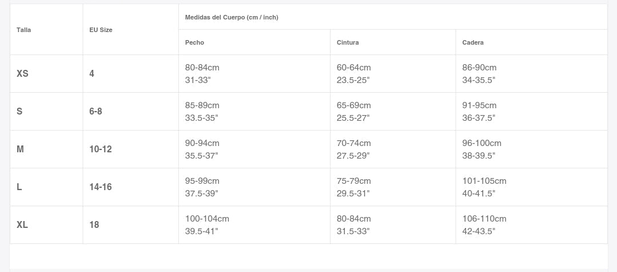
Task: Click the XL size row label
Action: (22, 224)
